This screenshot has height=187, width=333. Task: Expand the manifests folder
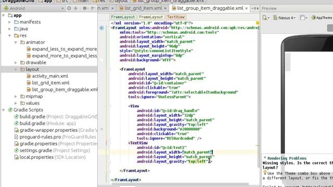(x=9, y=22)
